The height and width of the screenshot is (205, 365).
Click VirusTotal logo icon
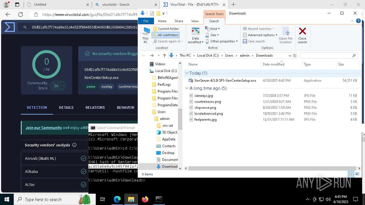point(9,27)
